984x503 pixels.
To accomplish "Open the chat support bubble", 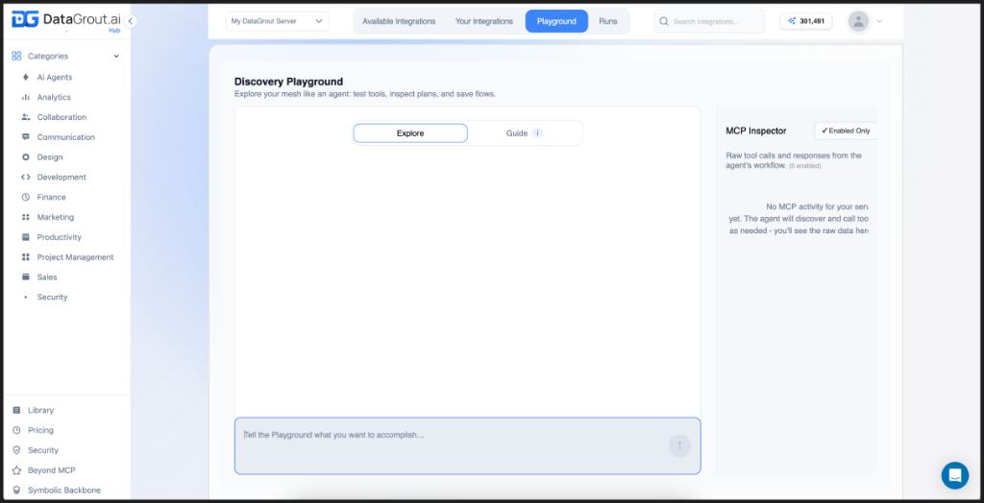I will tap(954, 475).
